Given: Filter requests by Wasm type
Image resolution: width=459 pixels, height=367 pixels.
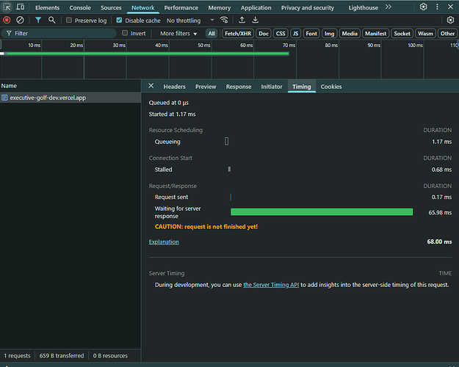Looking at the screenshot, I should (x=425, y=33).
